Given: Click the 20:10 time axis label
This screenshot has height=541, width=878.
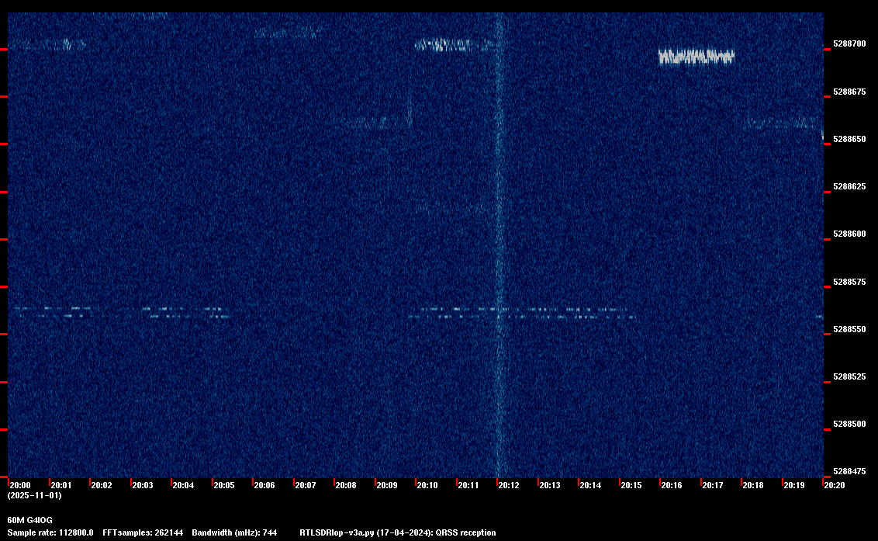Looking at the screenshot, I should 427,485.
